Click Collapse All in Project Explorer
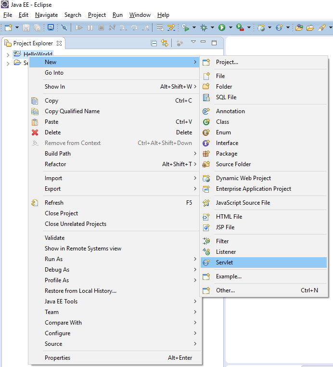The height and width of the screenshot is (367, 333). 154,43
